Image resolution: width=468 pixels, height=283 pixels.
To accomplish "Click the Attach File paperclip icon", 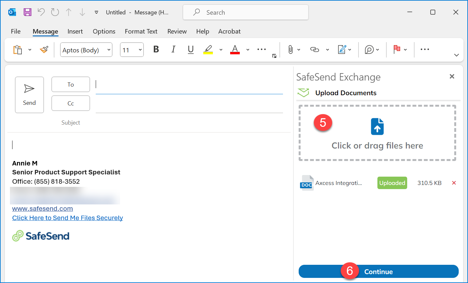I will pyautogui.click(x=291, y=50).
